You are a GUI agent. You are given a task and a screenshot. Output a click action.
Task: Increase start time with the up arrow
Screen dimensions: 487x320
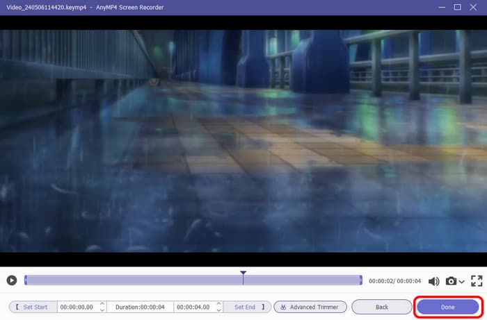102,304
